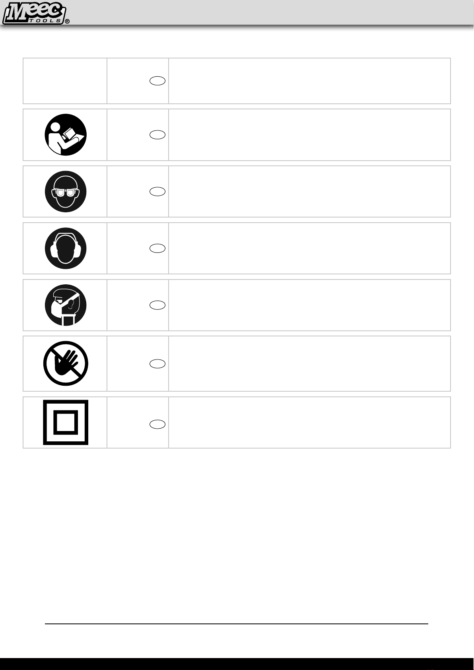Click the ear protection symbol
This screenshot has height=670, width=474.
point(66,249)
